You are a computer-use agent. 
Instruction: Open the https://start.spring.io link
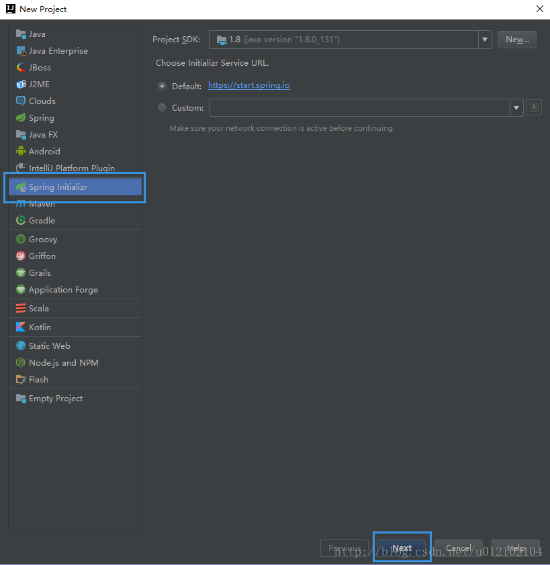pyautogui.click(x=249, y=85)
